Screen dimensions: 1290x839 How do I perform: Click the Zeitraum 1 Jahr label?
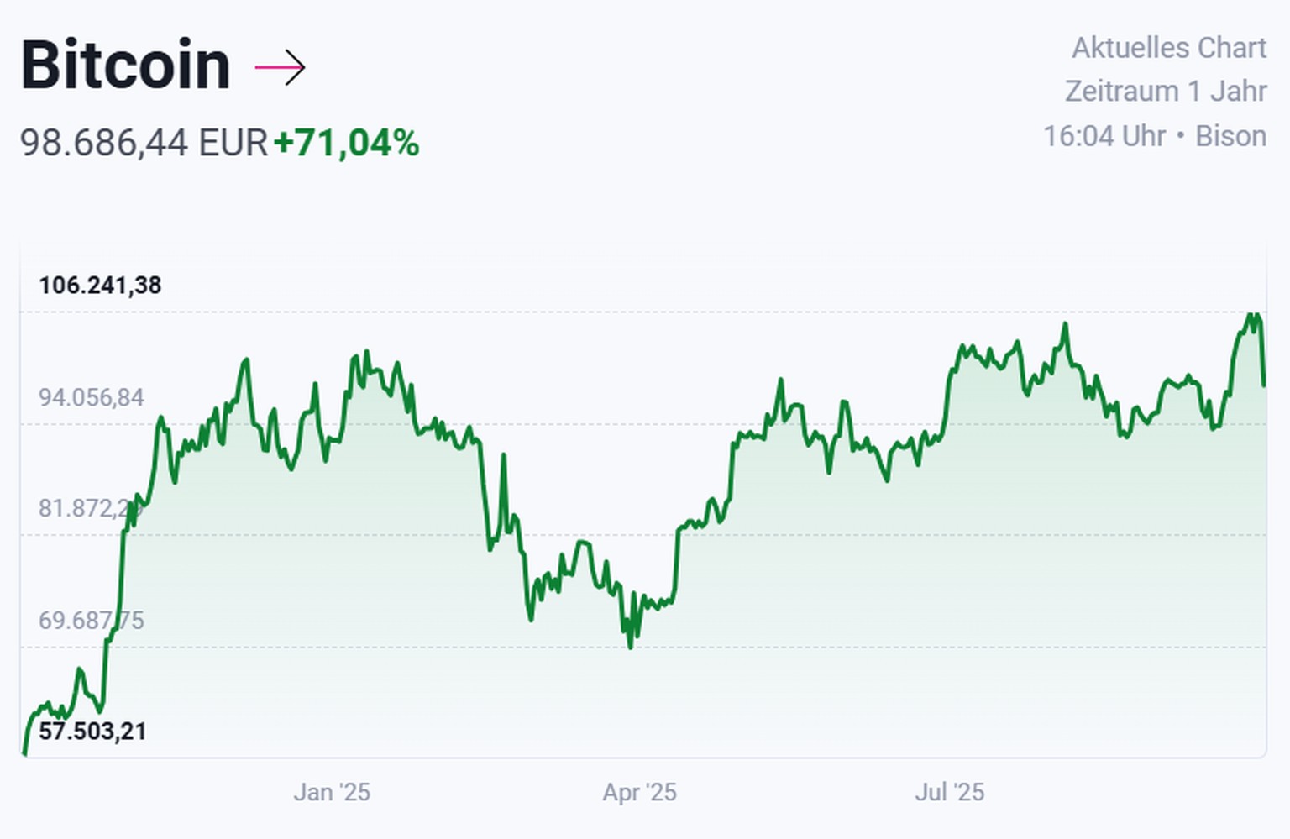[1165, 91]
